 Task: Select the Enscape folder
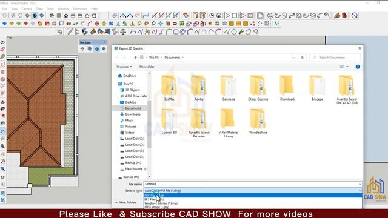317,88
